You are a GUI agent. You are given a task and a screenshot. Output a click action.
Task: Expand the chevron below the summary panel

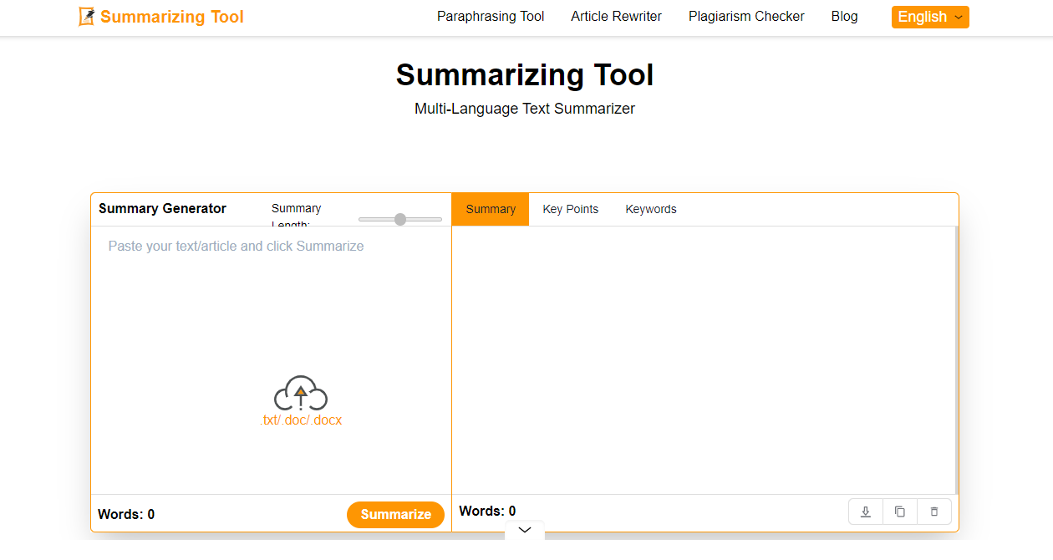click(524, 530)
